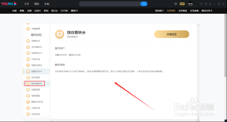
Task: Select 热剧探班 text in sidebar
Action: pyautogui.click(x=36, y=90)
